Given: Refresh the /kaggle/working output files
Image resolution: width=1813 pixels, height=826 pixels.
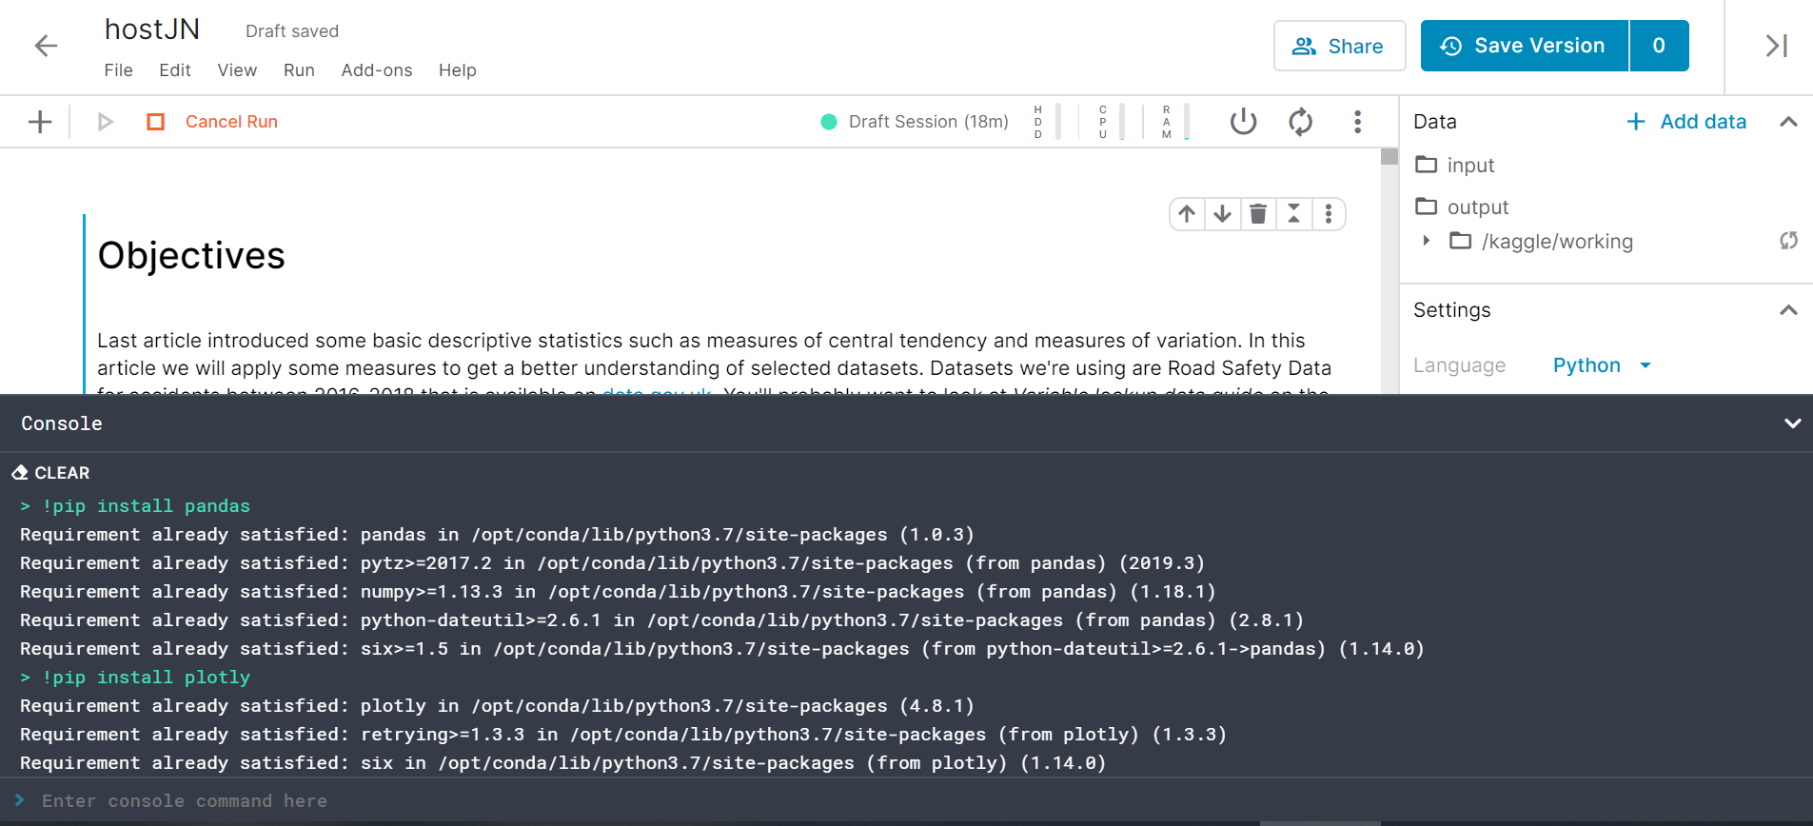Looking at the screenshot, I should click(x=1788, y=241).
